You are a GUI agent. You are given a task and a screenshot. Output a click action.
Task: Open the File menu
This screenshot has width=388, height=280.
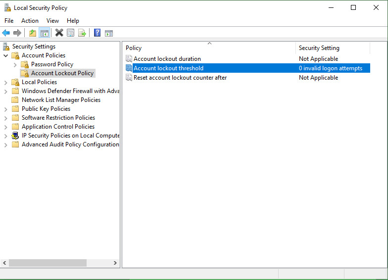point(9,21)
